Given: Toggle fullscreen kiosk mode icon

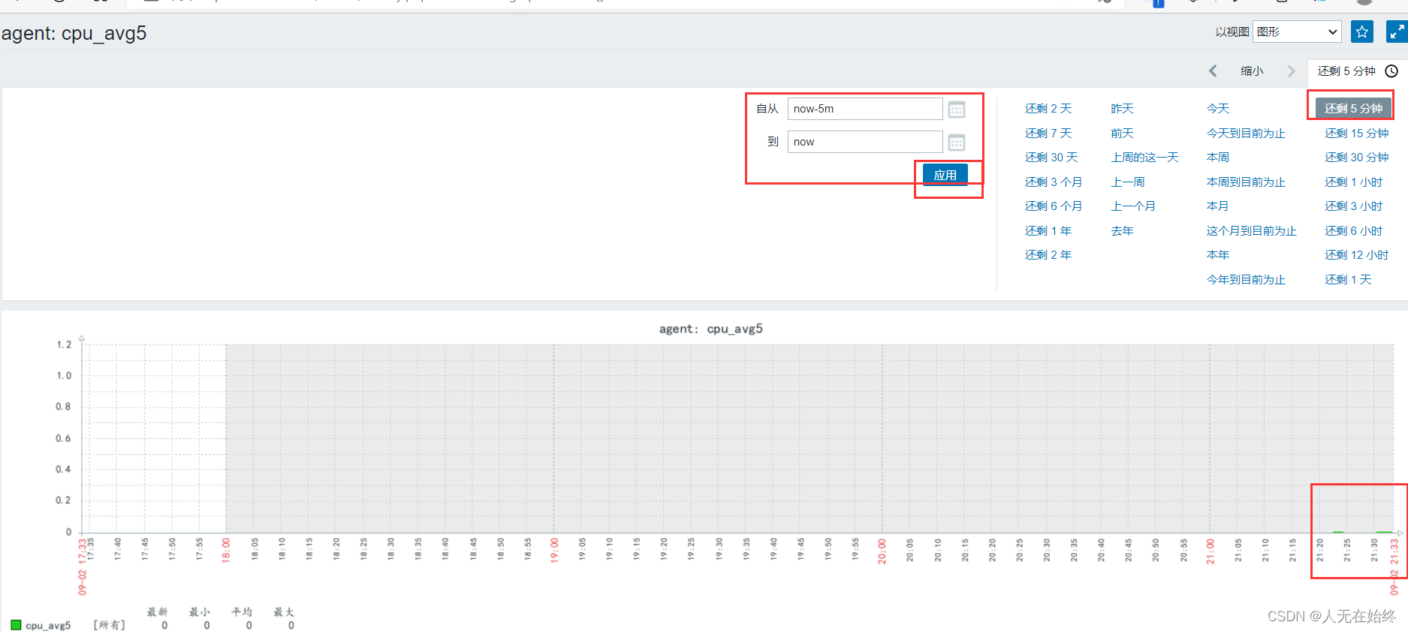Looking at the screenshot, I should click(1396, 32).
